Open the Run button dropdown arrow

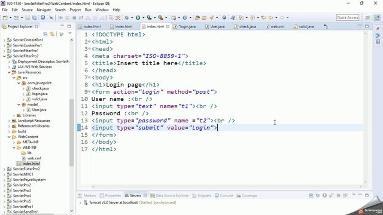[143, 17]
